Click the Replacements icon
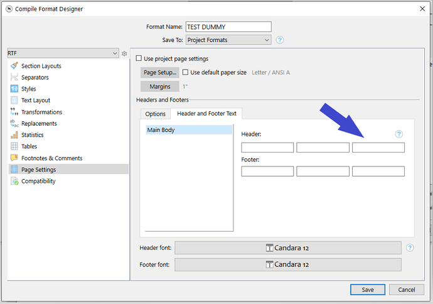 coord(14,124)
